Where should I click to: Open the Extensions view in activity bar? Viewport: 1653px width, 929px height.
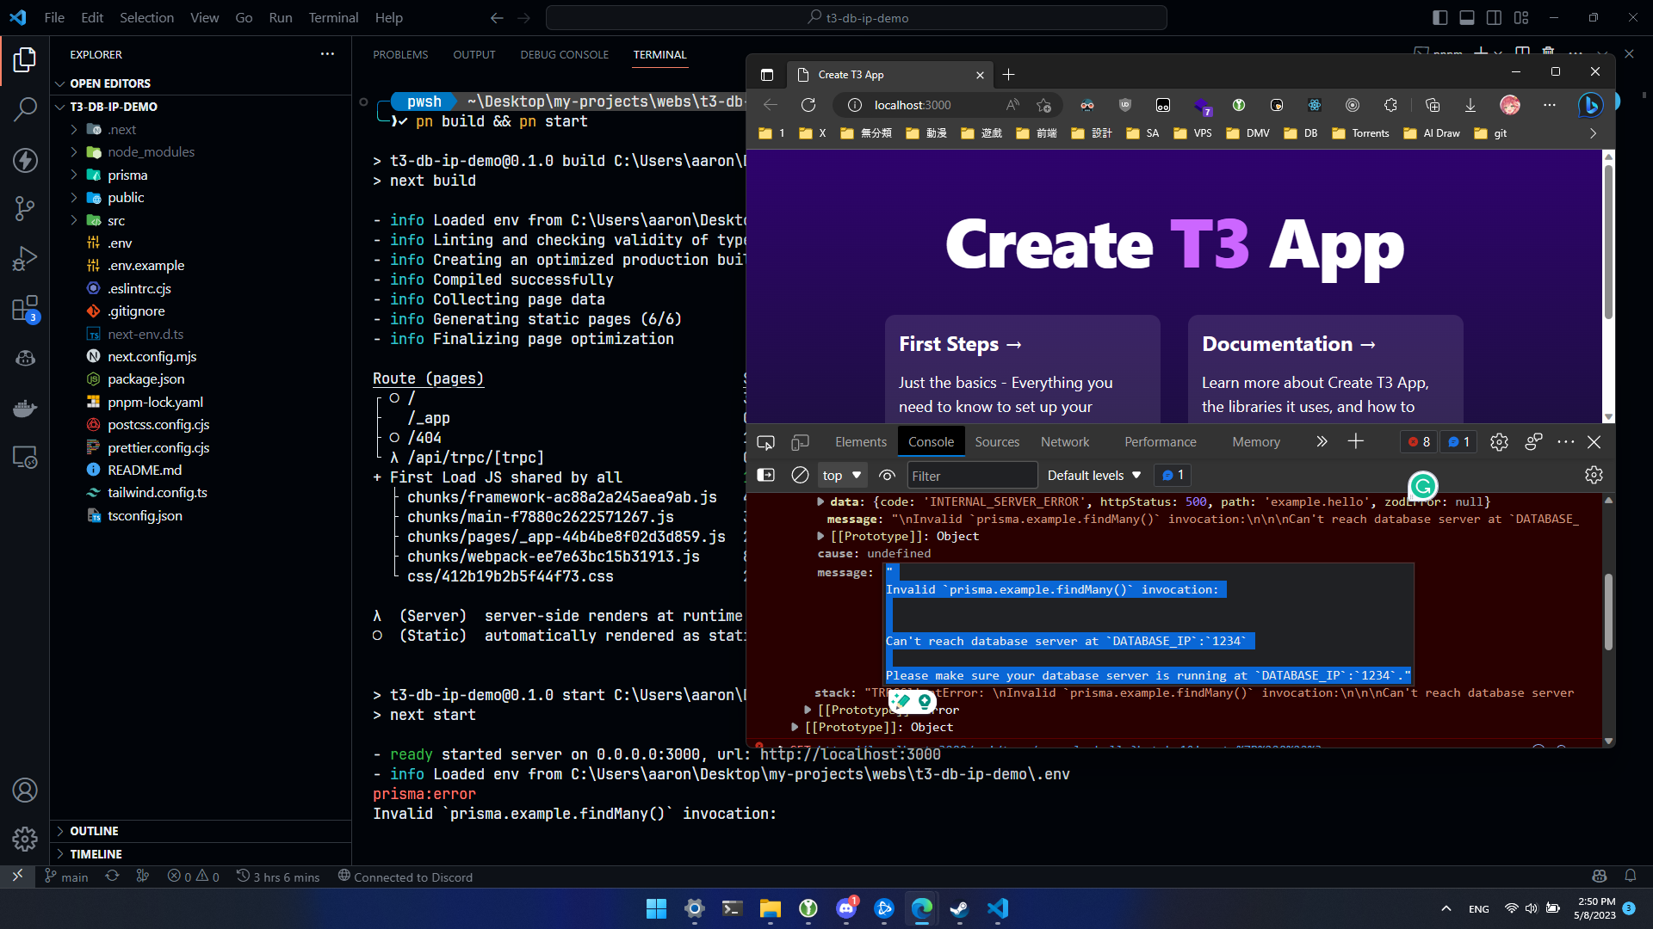[x=25, y=309]
